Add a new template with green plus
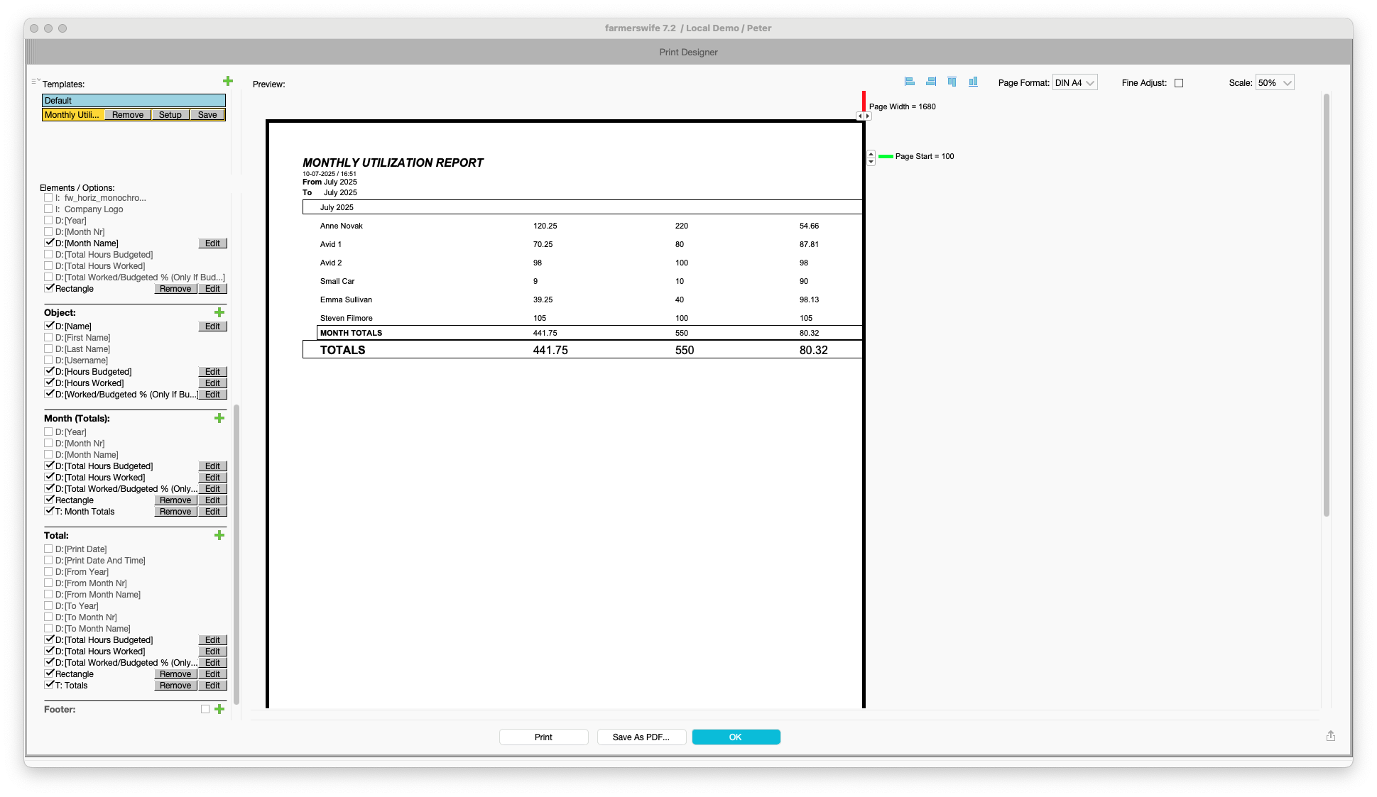Image resolution: width=1377 pixels, height=797 pixels. pyautogui.click(x=228, y=82)
